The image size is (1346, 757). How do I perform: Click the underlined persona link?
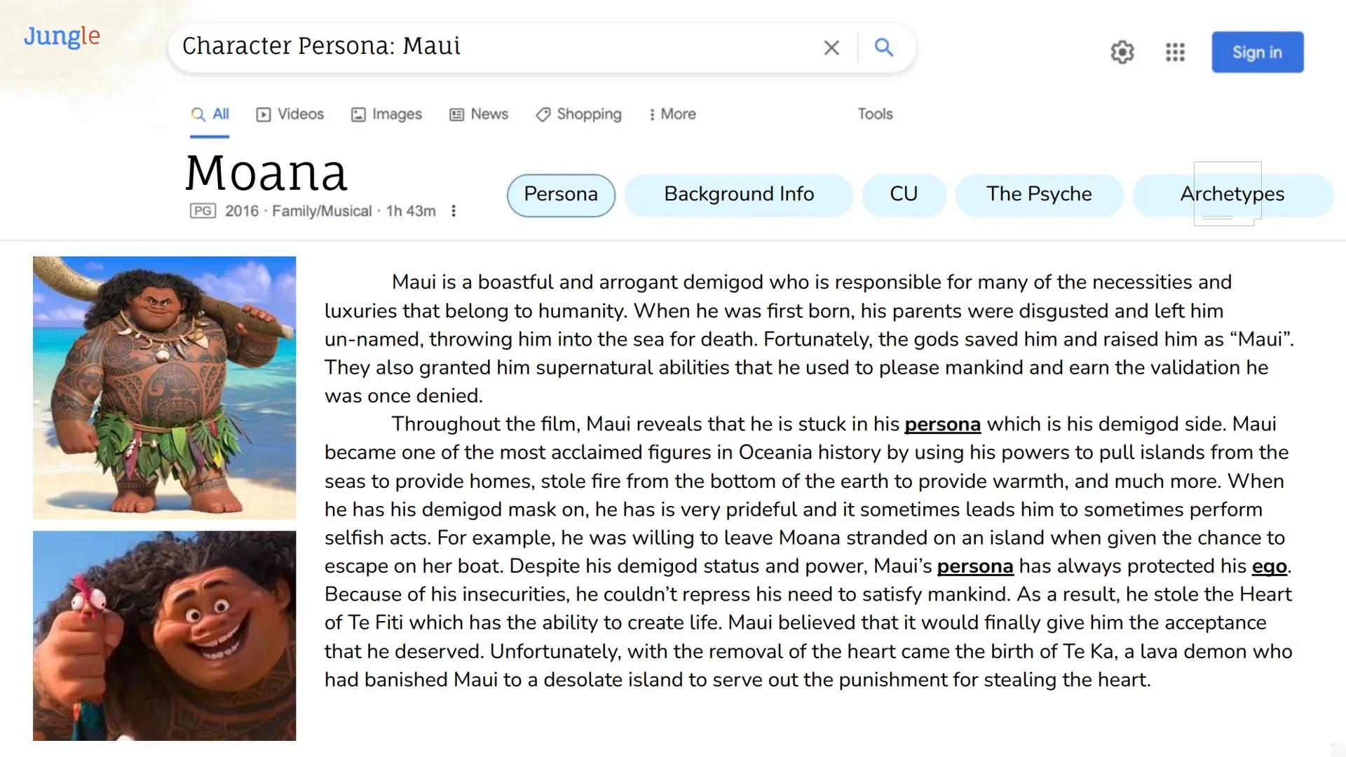(942, 424)
